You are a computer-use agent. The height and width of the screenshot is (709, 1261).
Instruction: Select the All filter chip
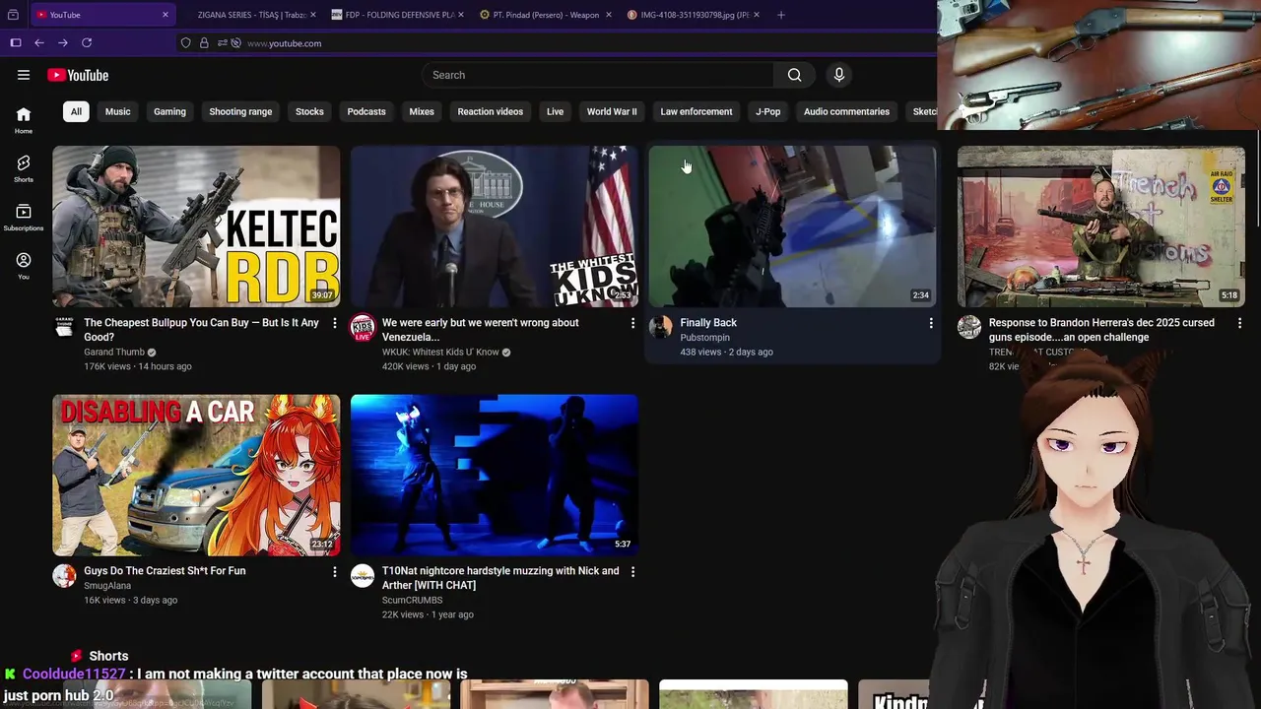(76, 111)
